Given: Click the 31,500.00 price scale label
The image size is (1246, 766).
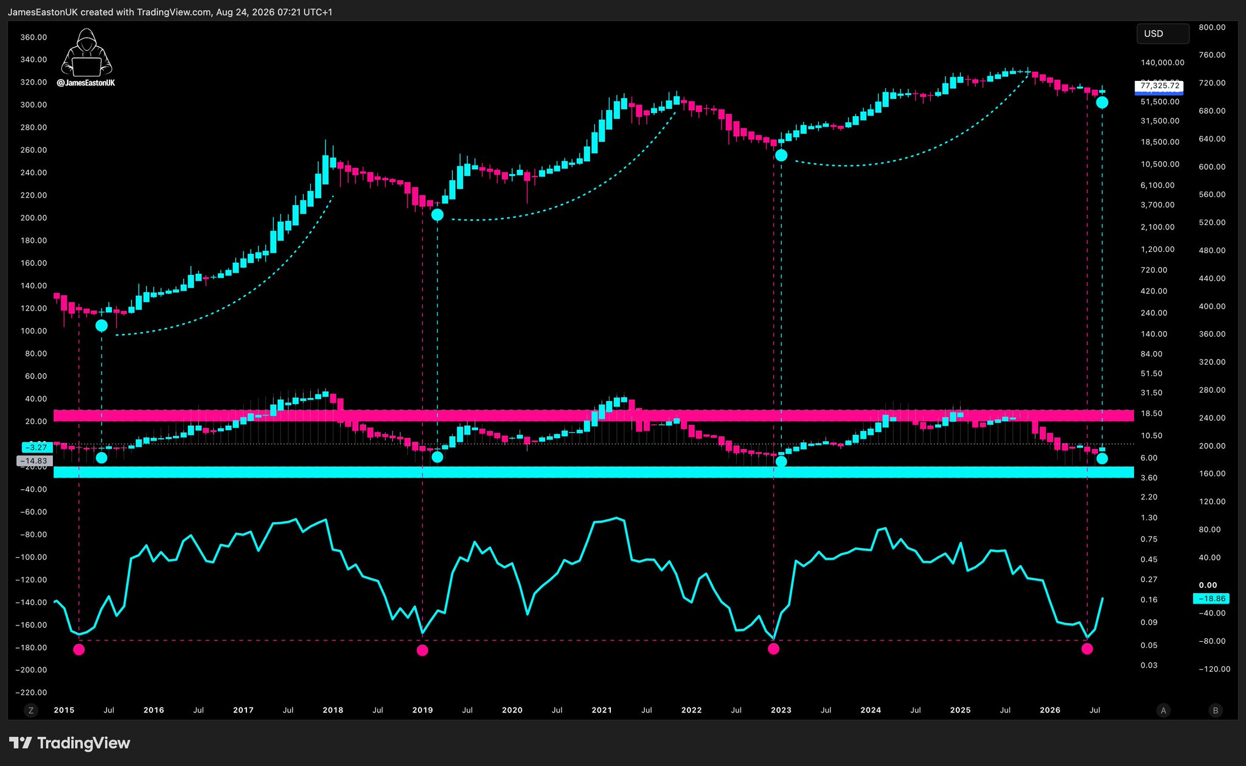Looking at the screenshot, I should pyautogui.click(x=1160, y=121).
